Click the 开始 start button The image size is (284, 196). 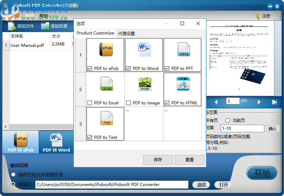(262, 173)
